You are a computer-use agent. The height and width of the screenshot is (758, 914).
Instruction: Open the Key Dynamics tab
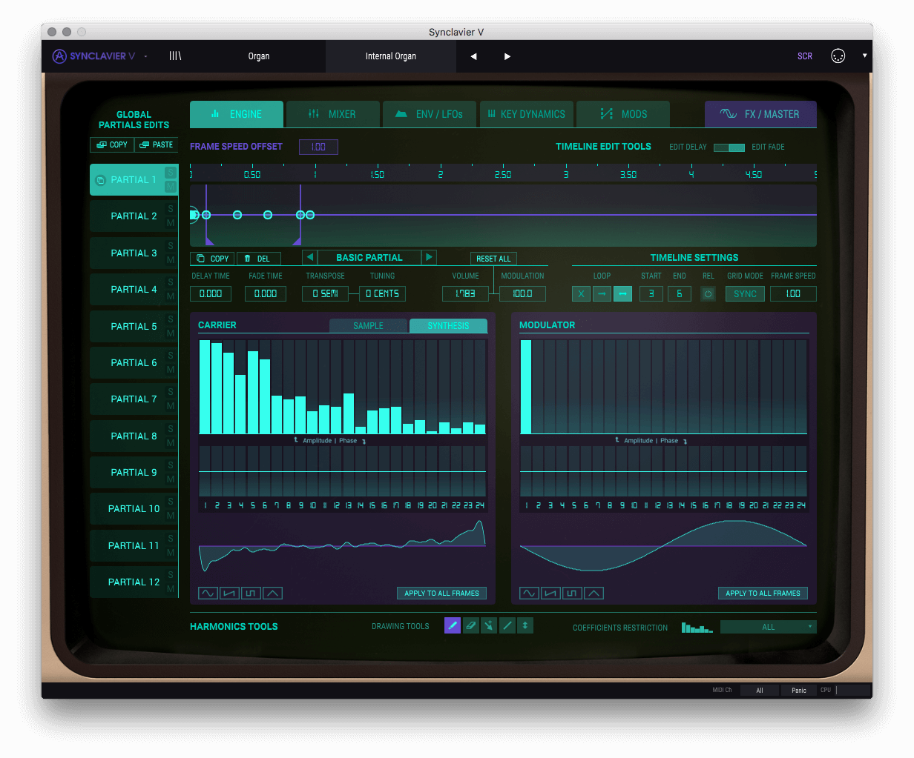(x=527, y=114)
